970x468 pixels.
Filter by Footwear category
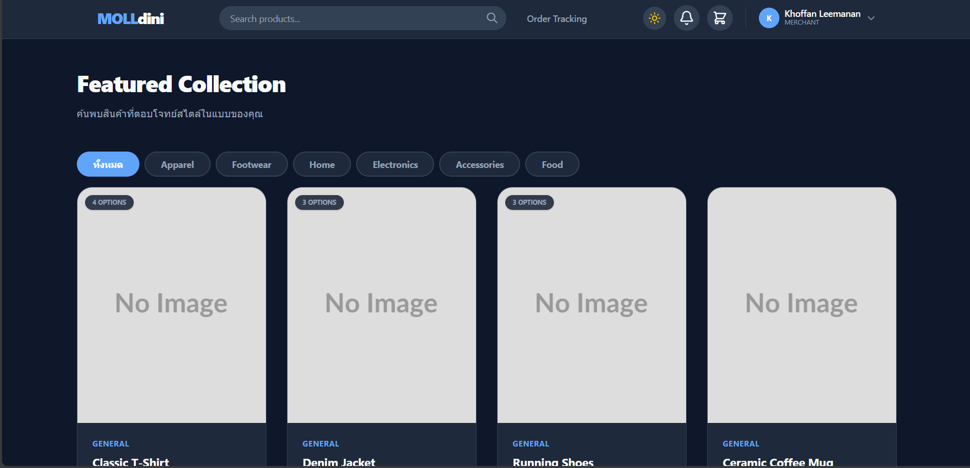[x=252, y=164]
